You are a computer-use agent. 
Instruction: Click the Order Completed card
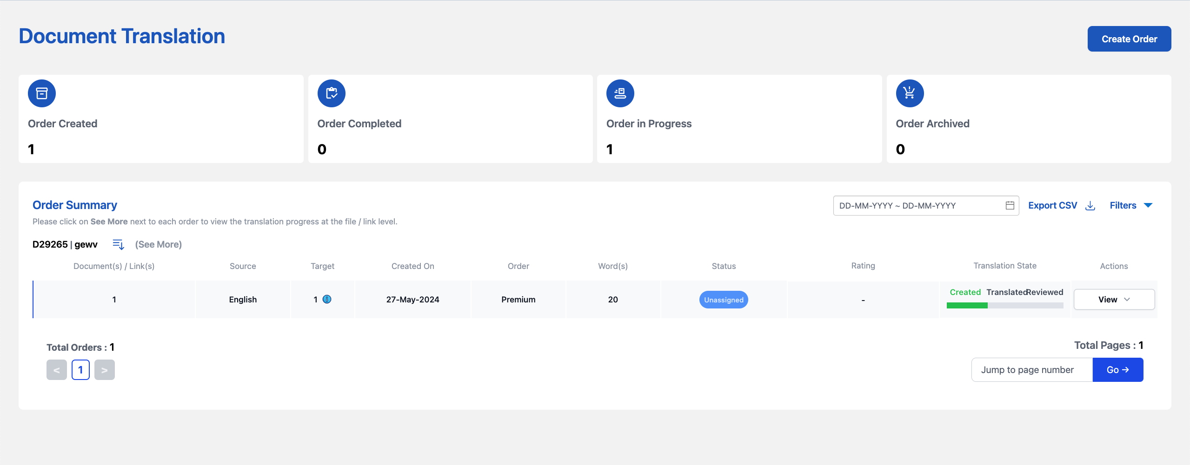point(451,119)
